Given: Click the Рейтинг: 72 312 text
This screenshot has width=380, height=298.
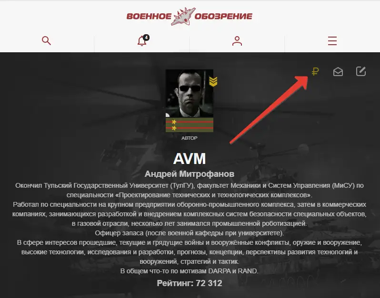Looking at the screenshot, I should click(x=189, y=283).
